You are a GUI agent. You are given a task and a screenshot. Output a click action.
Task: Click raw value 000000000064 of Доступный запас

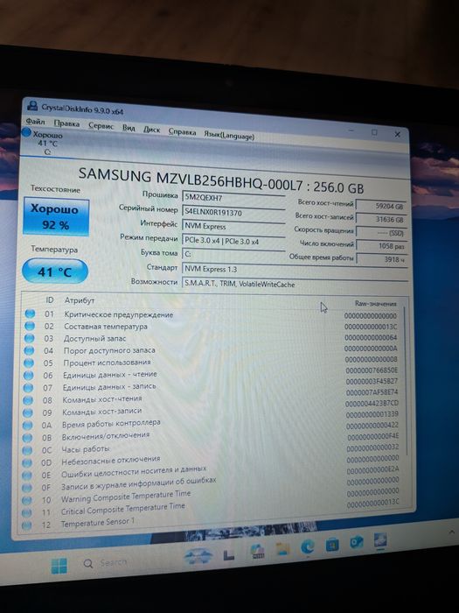tap(371, 337)
